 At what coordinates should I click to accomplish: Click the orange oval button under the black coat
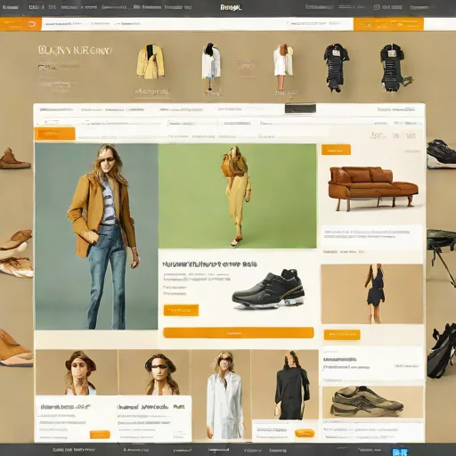(x=305, y=433)
